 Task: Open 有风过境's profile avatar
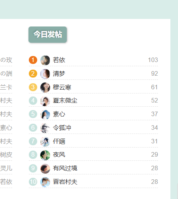click(45, 168)
